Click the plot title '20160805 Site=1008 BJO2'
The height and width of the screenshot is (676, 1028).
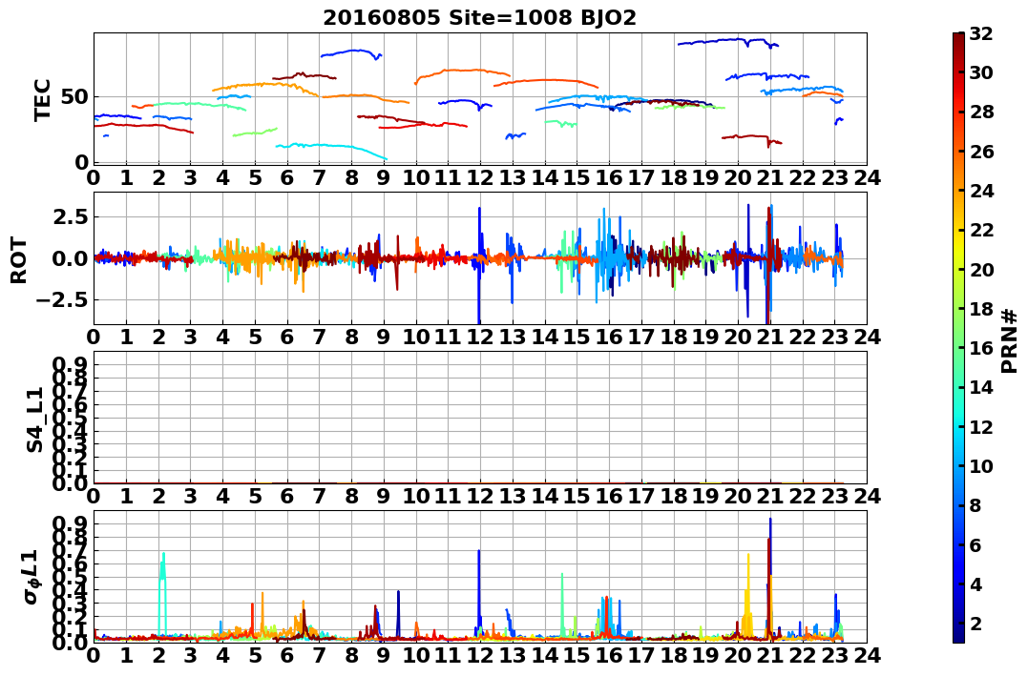pyautogui.click(x=479, y=18)
